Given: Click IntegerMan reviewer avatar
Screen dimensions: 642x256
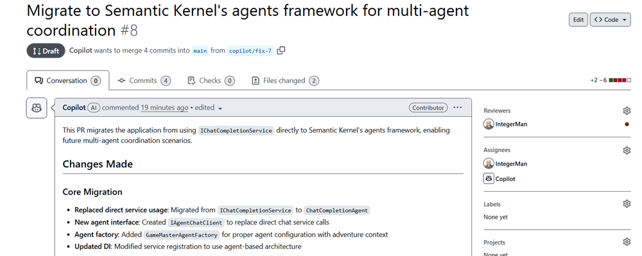Looking at the screenshot, I should (x=489, y=124).
